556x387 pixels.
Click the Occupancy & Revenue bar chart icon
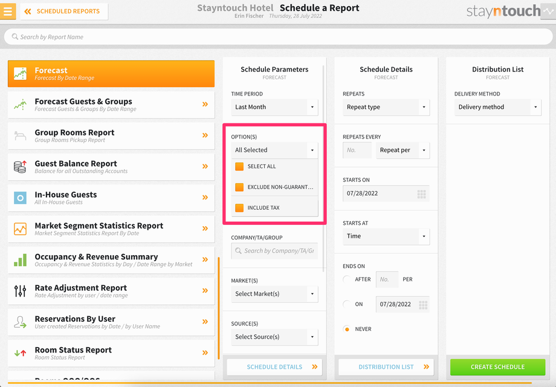pyautogui.click(x=20, y=260)
